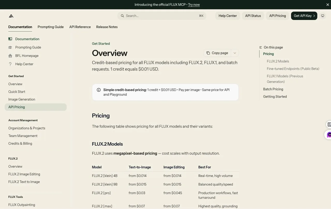This screenshot has height=209, width=331.
Task: Click the FLUX.2 [max] table cell
Action: pyautogui.click(x=102, y=206)
